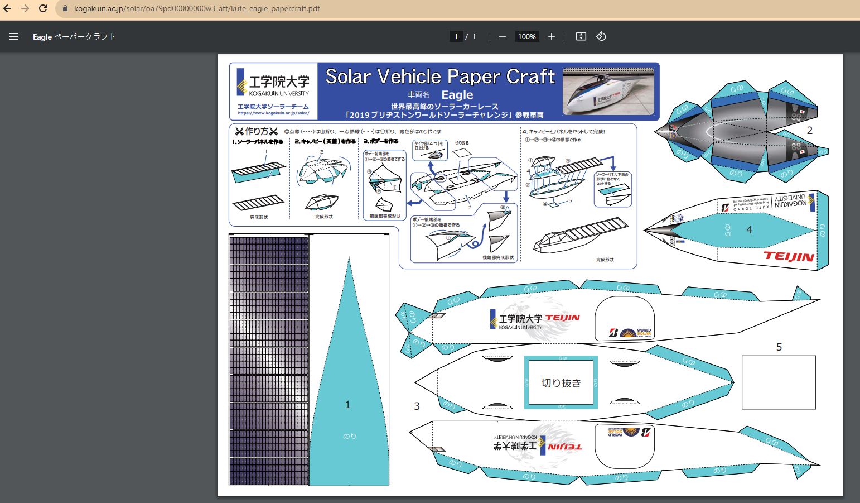This screenshot has height=503, width=860.
Task: Click the 工学院大学ソーラーチーム text
Action: pyautogui.click(x=273, y=106)
